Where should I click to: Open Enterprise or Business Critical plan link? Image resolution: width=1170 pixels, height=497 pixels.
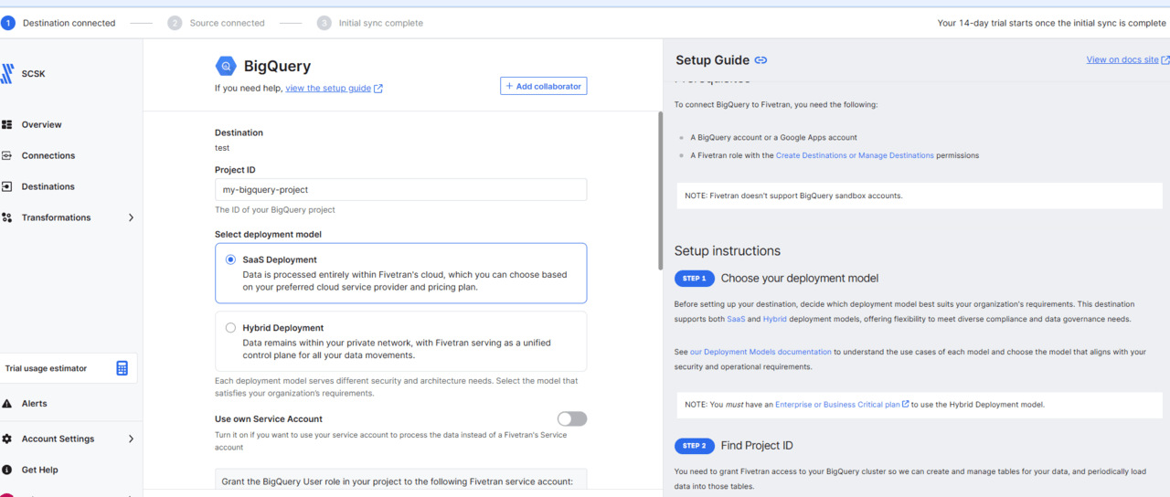point(837,404)
